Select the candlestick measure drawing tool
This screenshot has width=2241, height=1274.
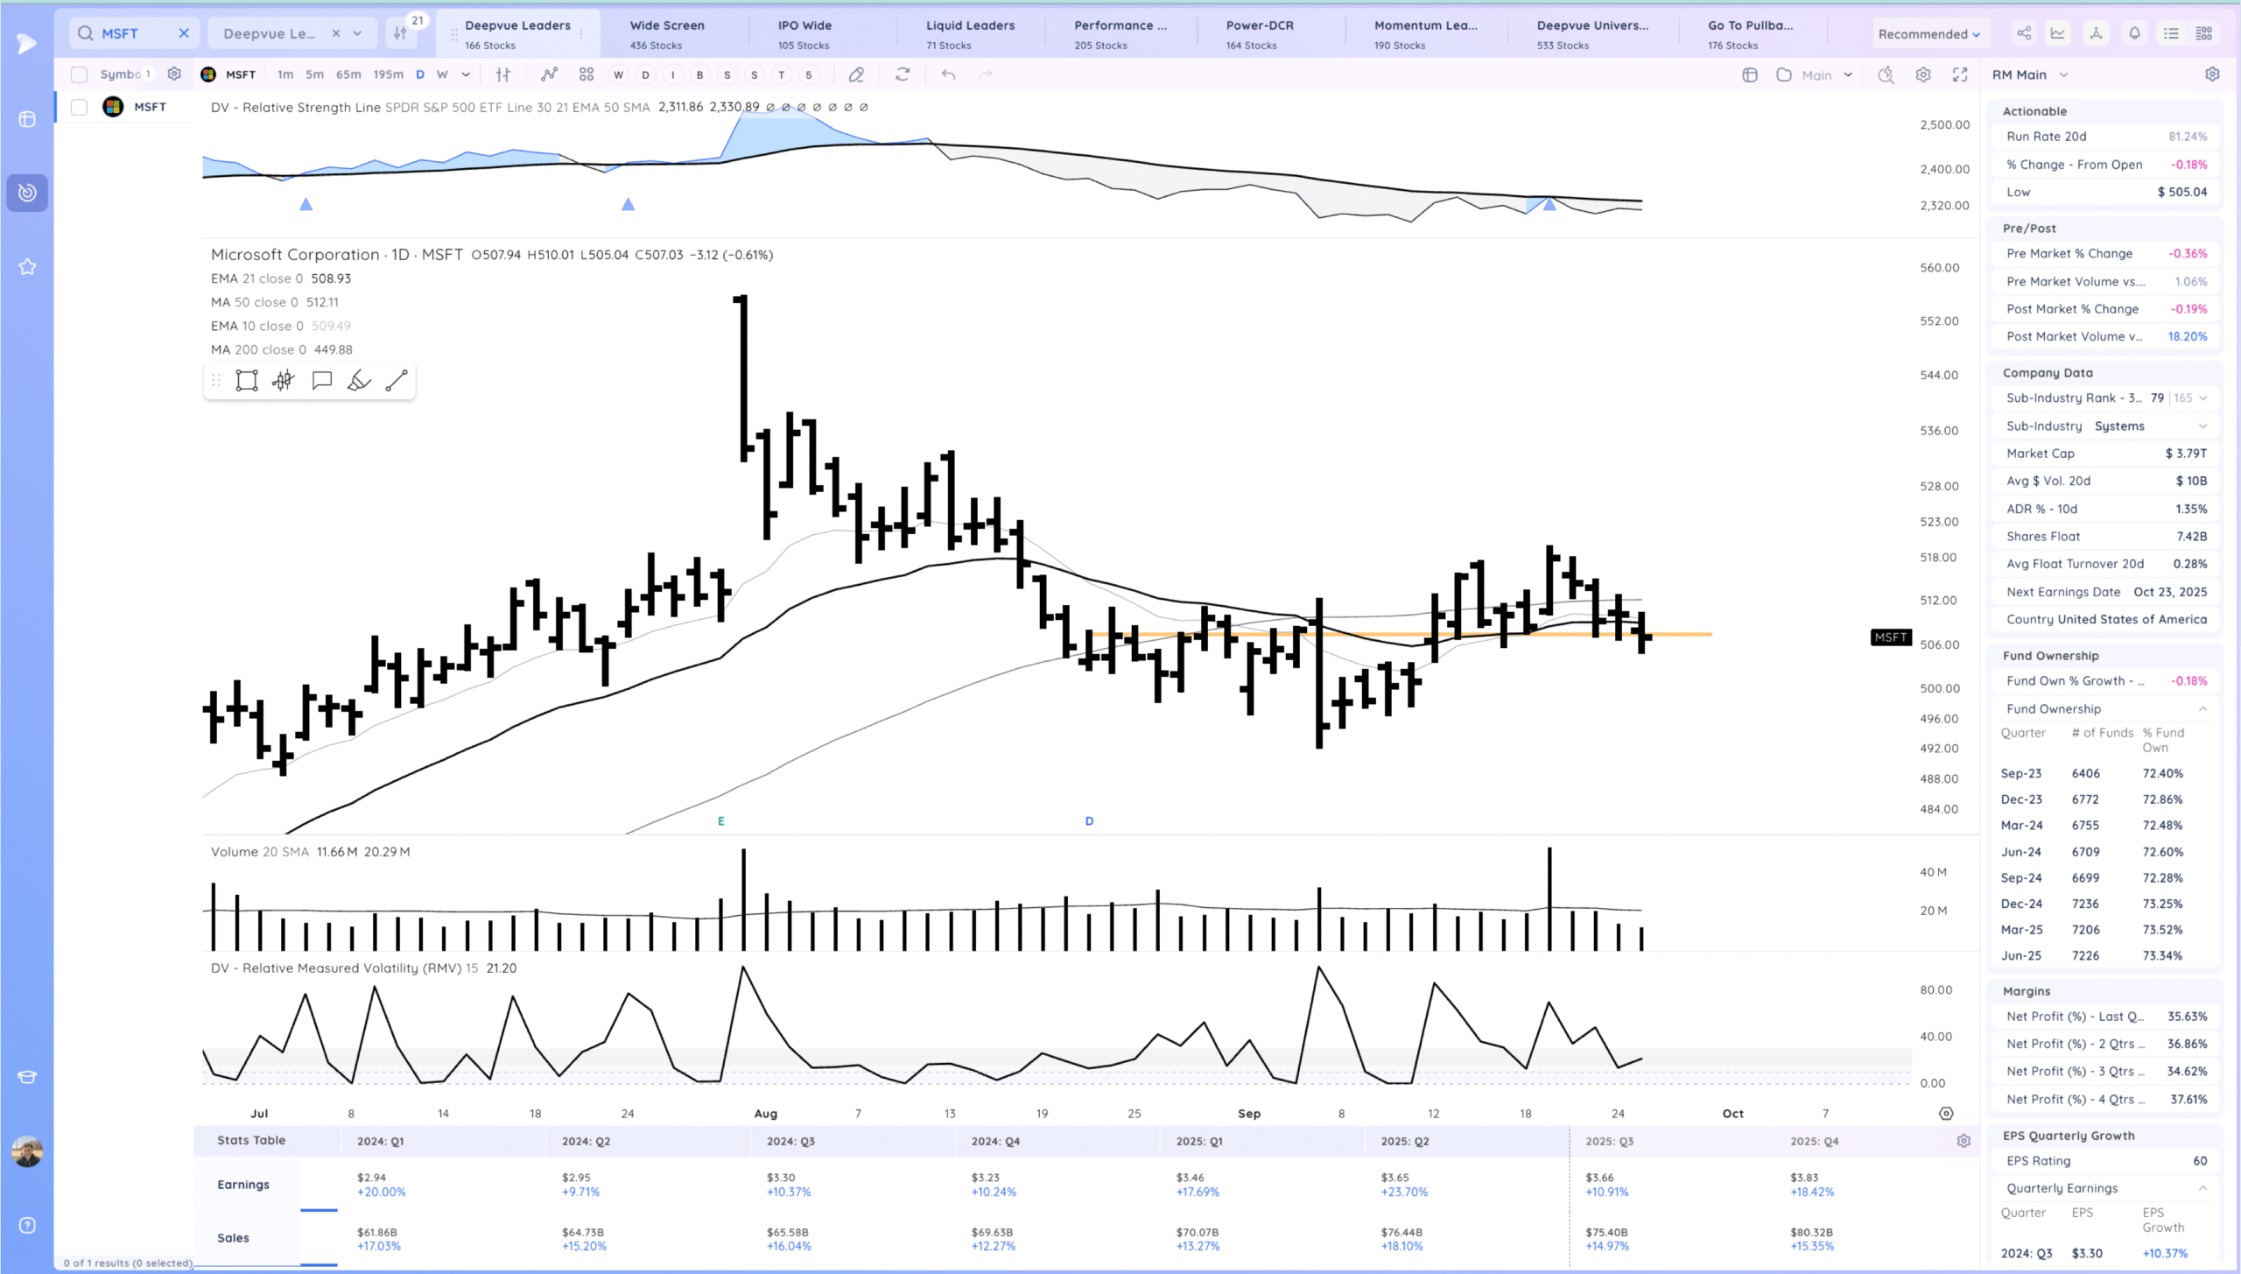[283, 380]
